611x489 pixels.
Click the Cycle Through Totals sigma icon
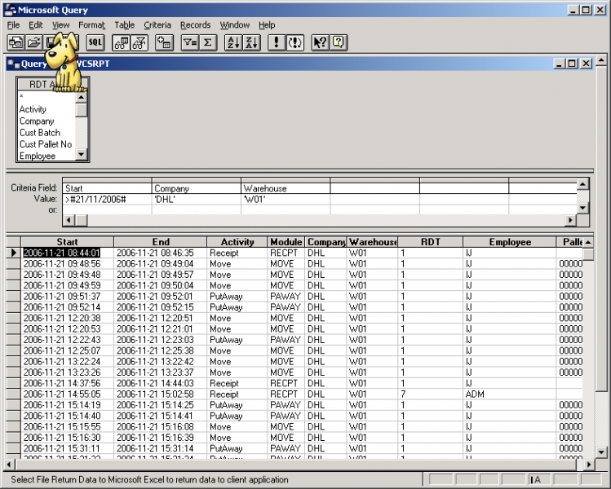(208, 42)
